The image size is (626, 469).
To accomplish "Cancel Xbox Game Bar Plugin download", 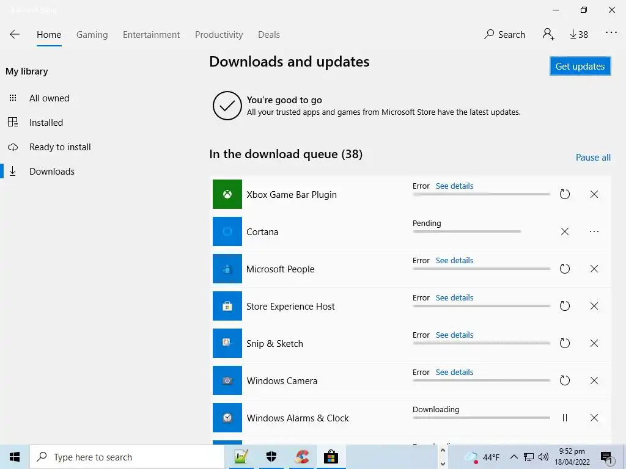I will tap(594, 194).
